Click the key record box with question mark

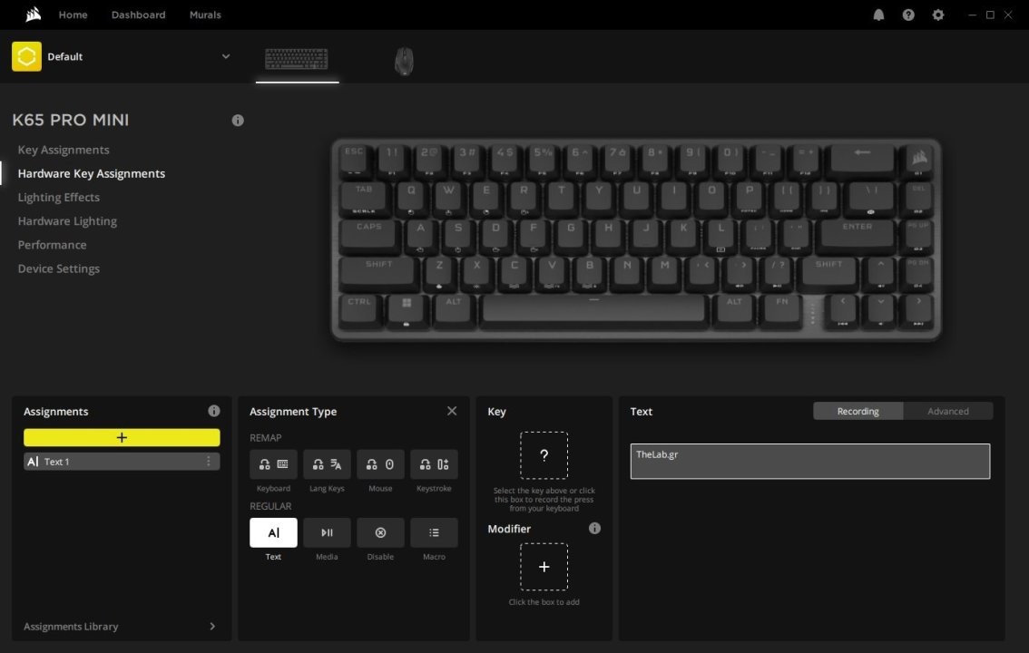point(544,455)
